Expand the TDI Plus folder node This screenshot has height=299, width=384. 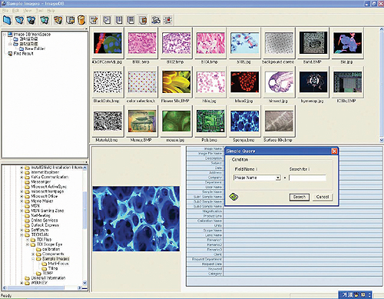pos(28,240)
